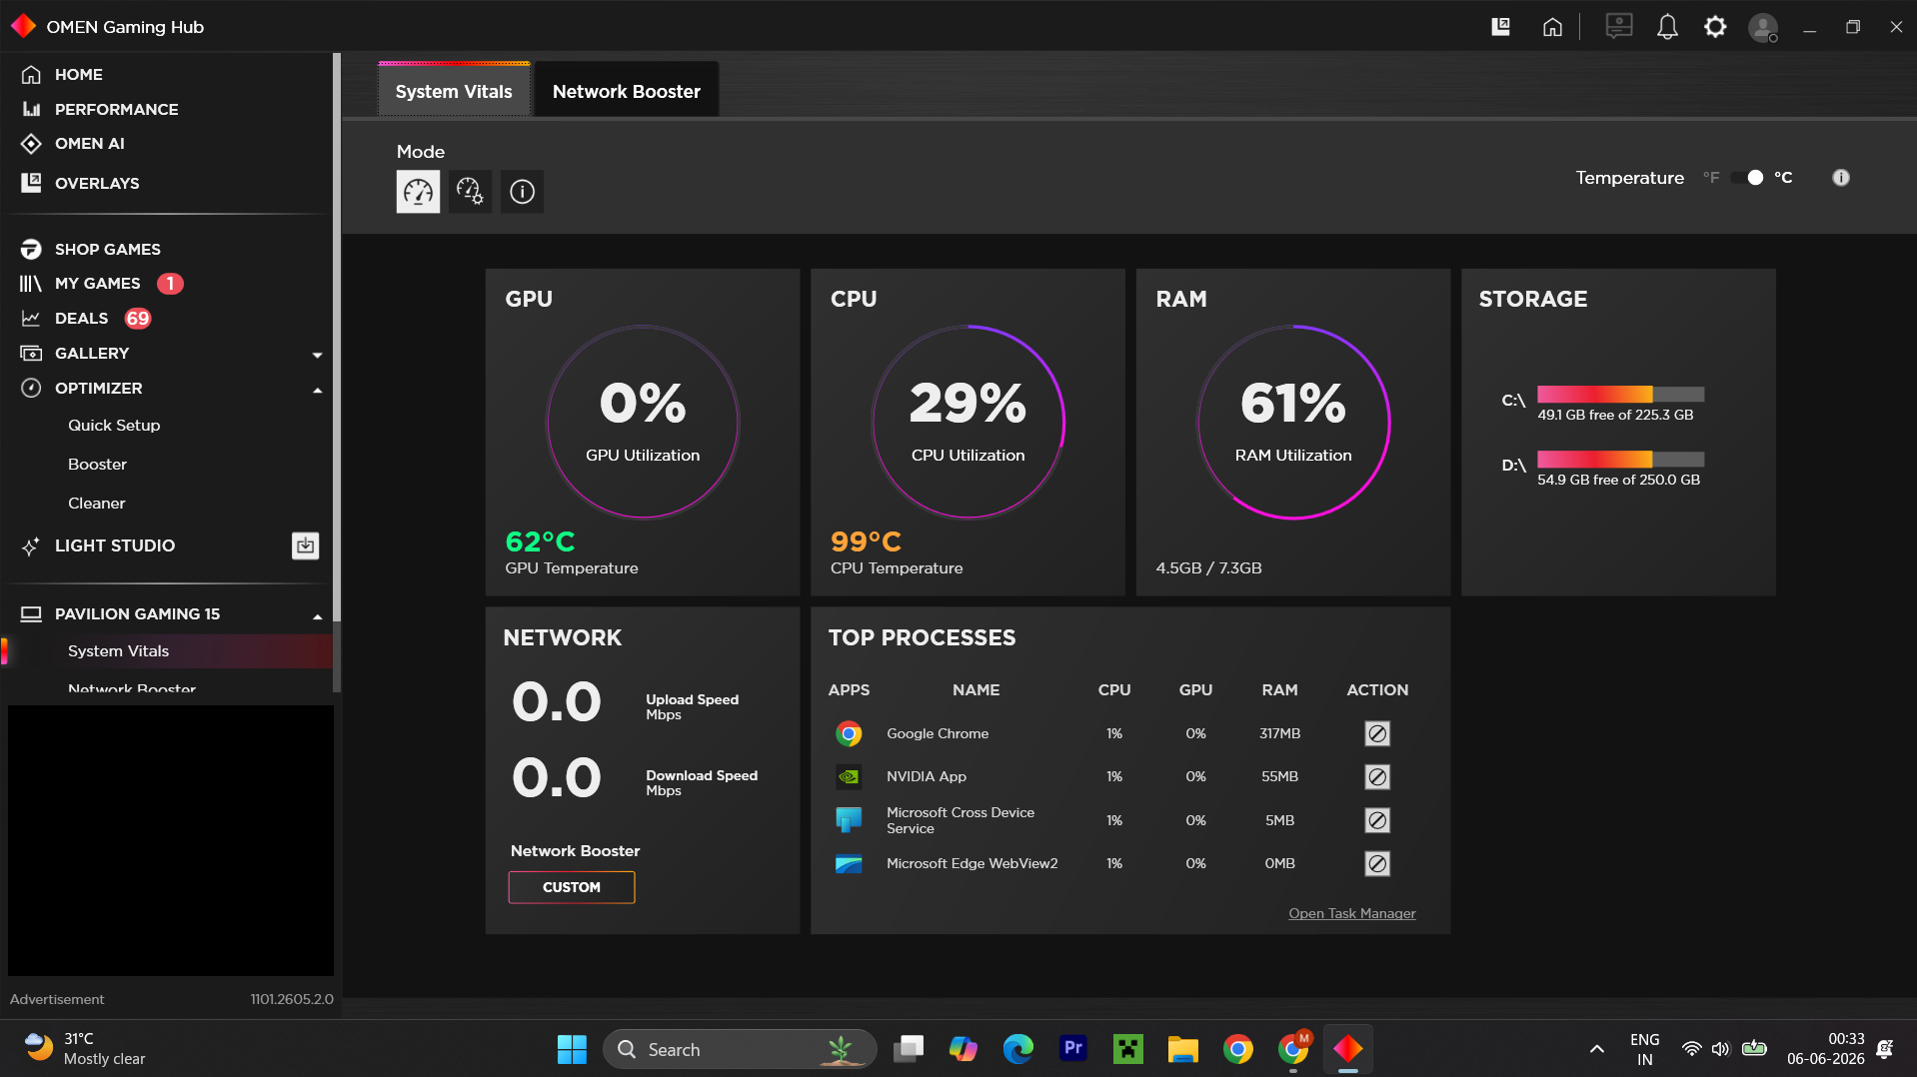Open the Windows Start button
The width and height of the screenshot is (1917, 1077).
tap(572, 1049)
